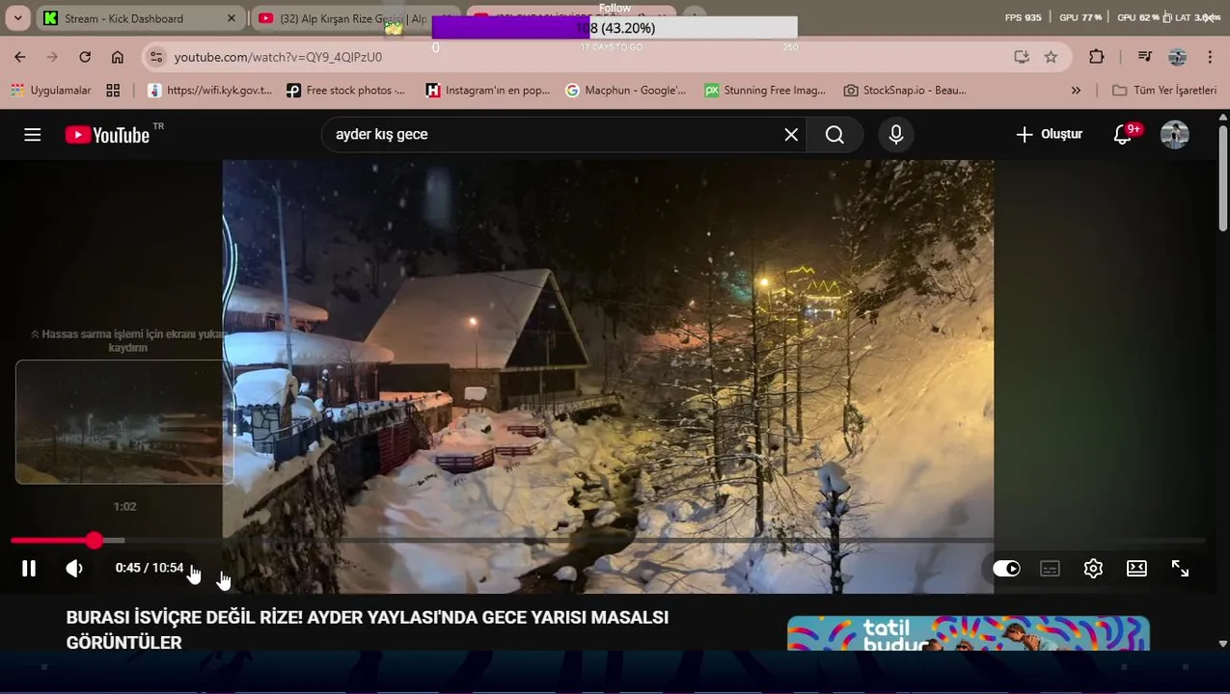Open Tüm Yer İşaretleri folder
Image resolution: width=1230 pixels, height=694 pixels.
[1164, 90]
